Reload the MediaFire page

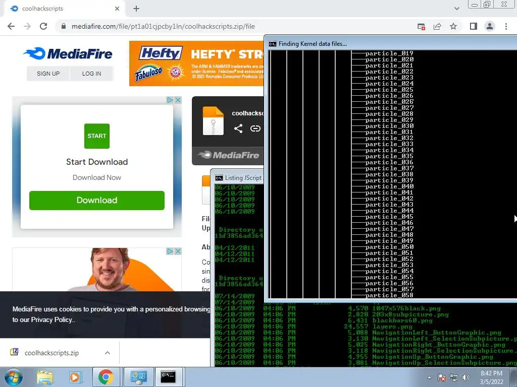[x=43, y=26]
